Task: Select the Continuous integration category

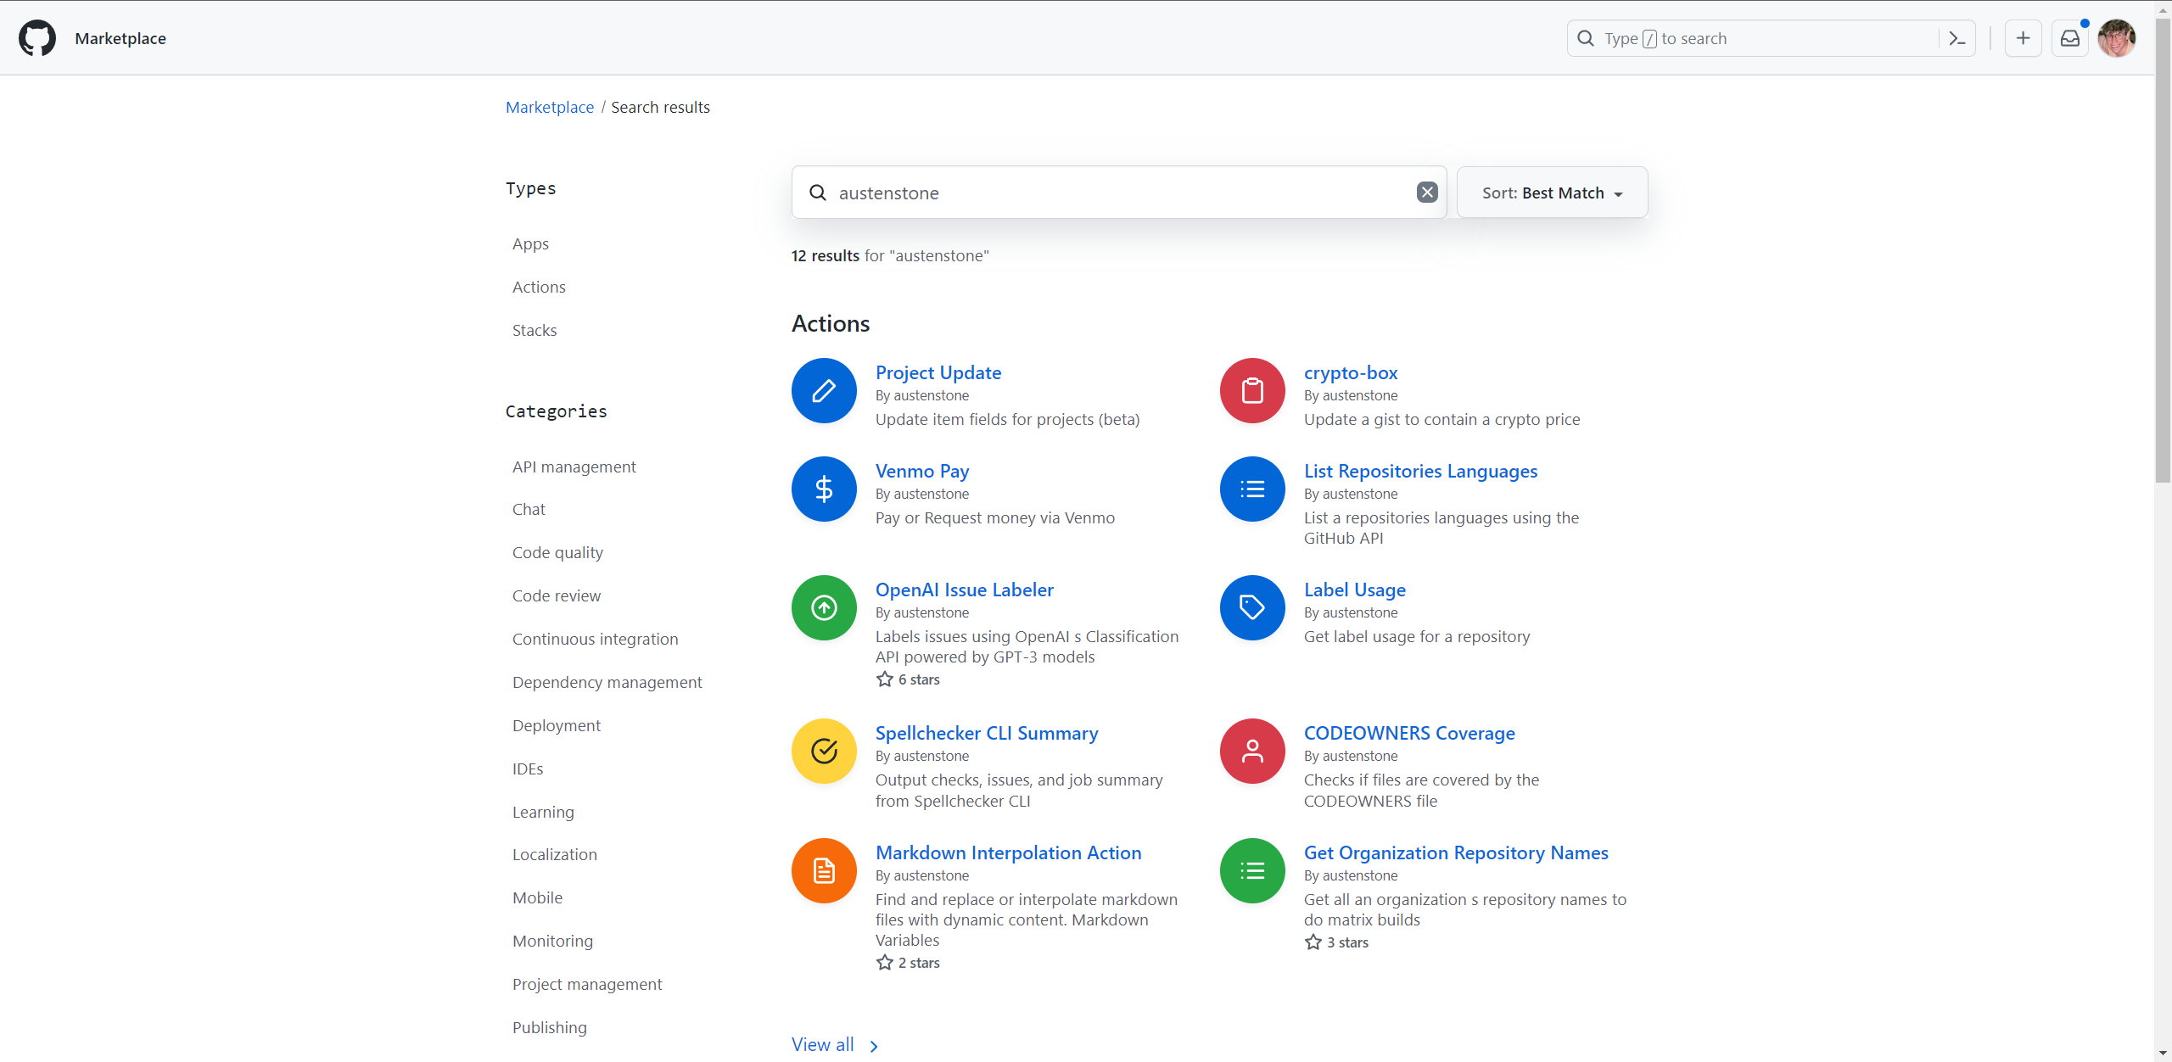Action: [x=596, y=639]
